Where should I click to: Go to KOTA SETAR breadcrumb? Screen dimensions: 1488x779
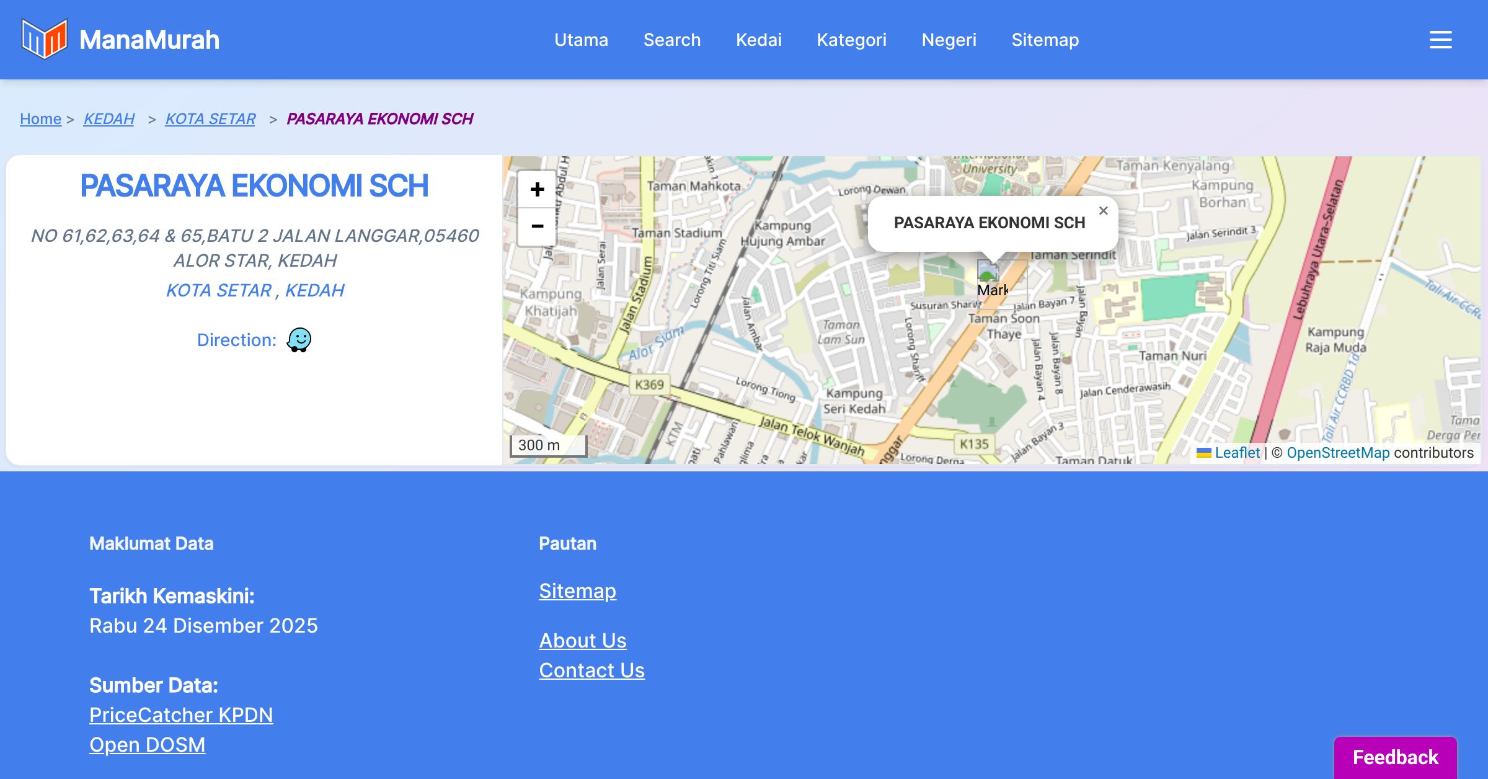pos(210,118)
